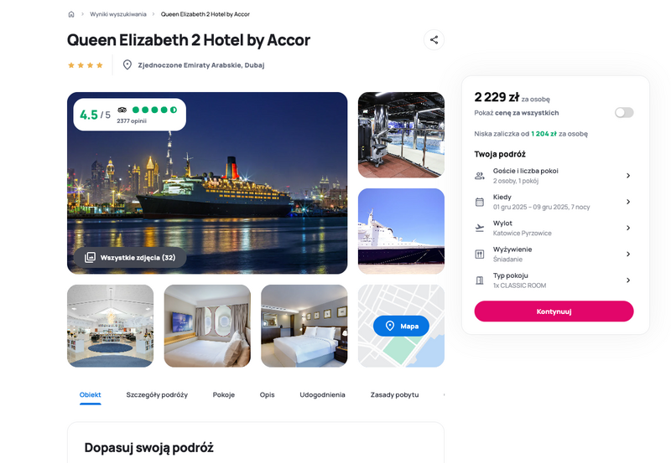Click the gallery icon in Wszystkie zdjęcia
The height and width of the screenshot is (463, 671).
(x=90, y=257)
